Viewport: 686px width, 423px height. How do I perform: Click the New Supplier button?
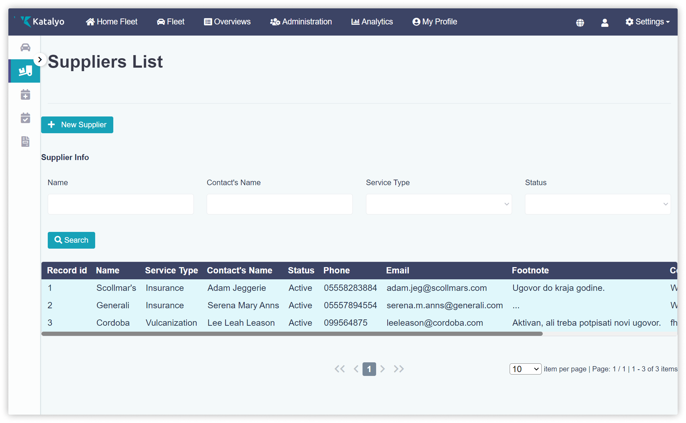77,125
